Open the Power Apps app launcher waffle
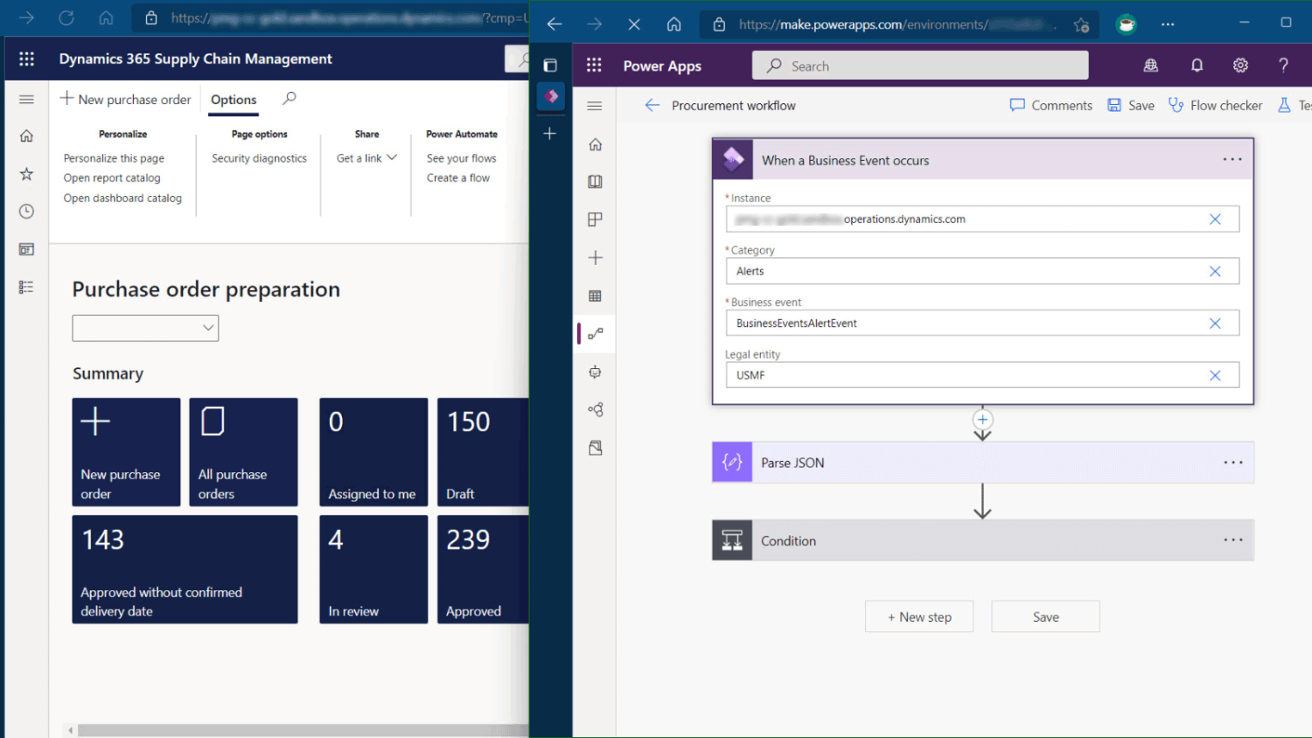Screen dimensions: 1312x738 coord(594,66)
